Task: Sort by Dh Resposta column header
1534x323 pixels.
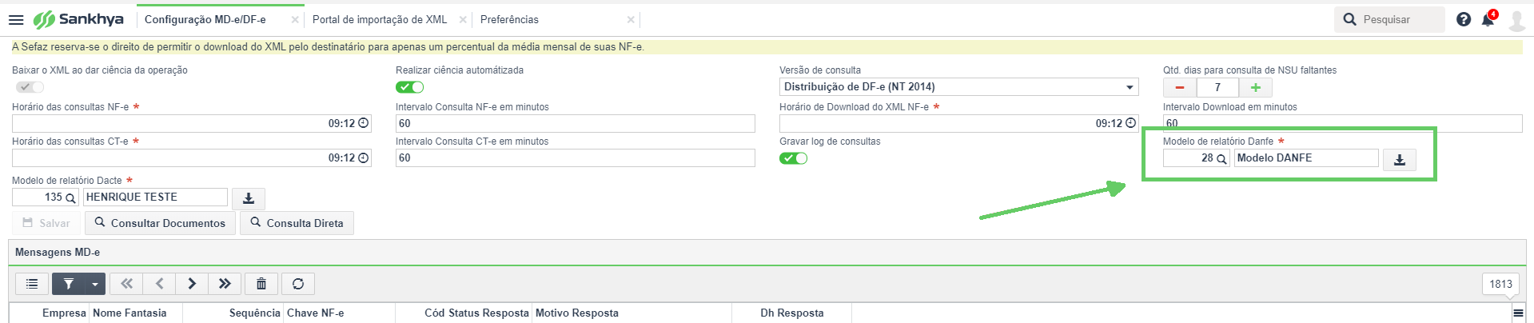Action: coord(792,313)
